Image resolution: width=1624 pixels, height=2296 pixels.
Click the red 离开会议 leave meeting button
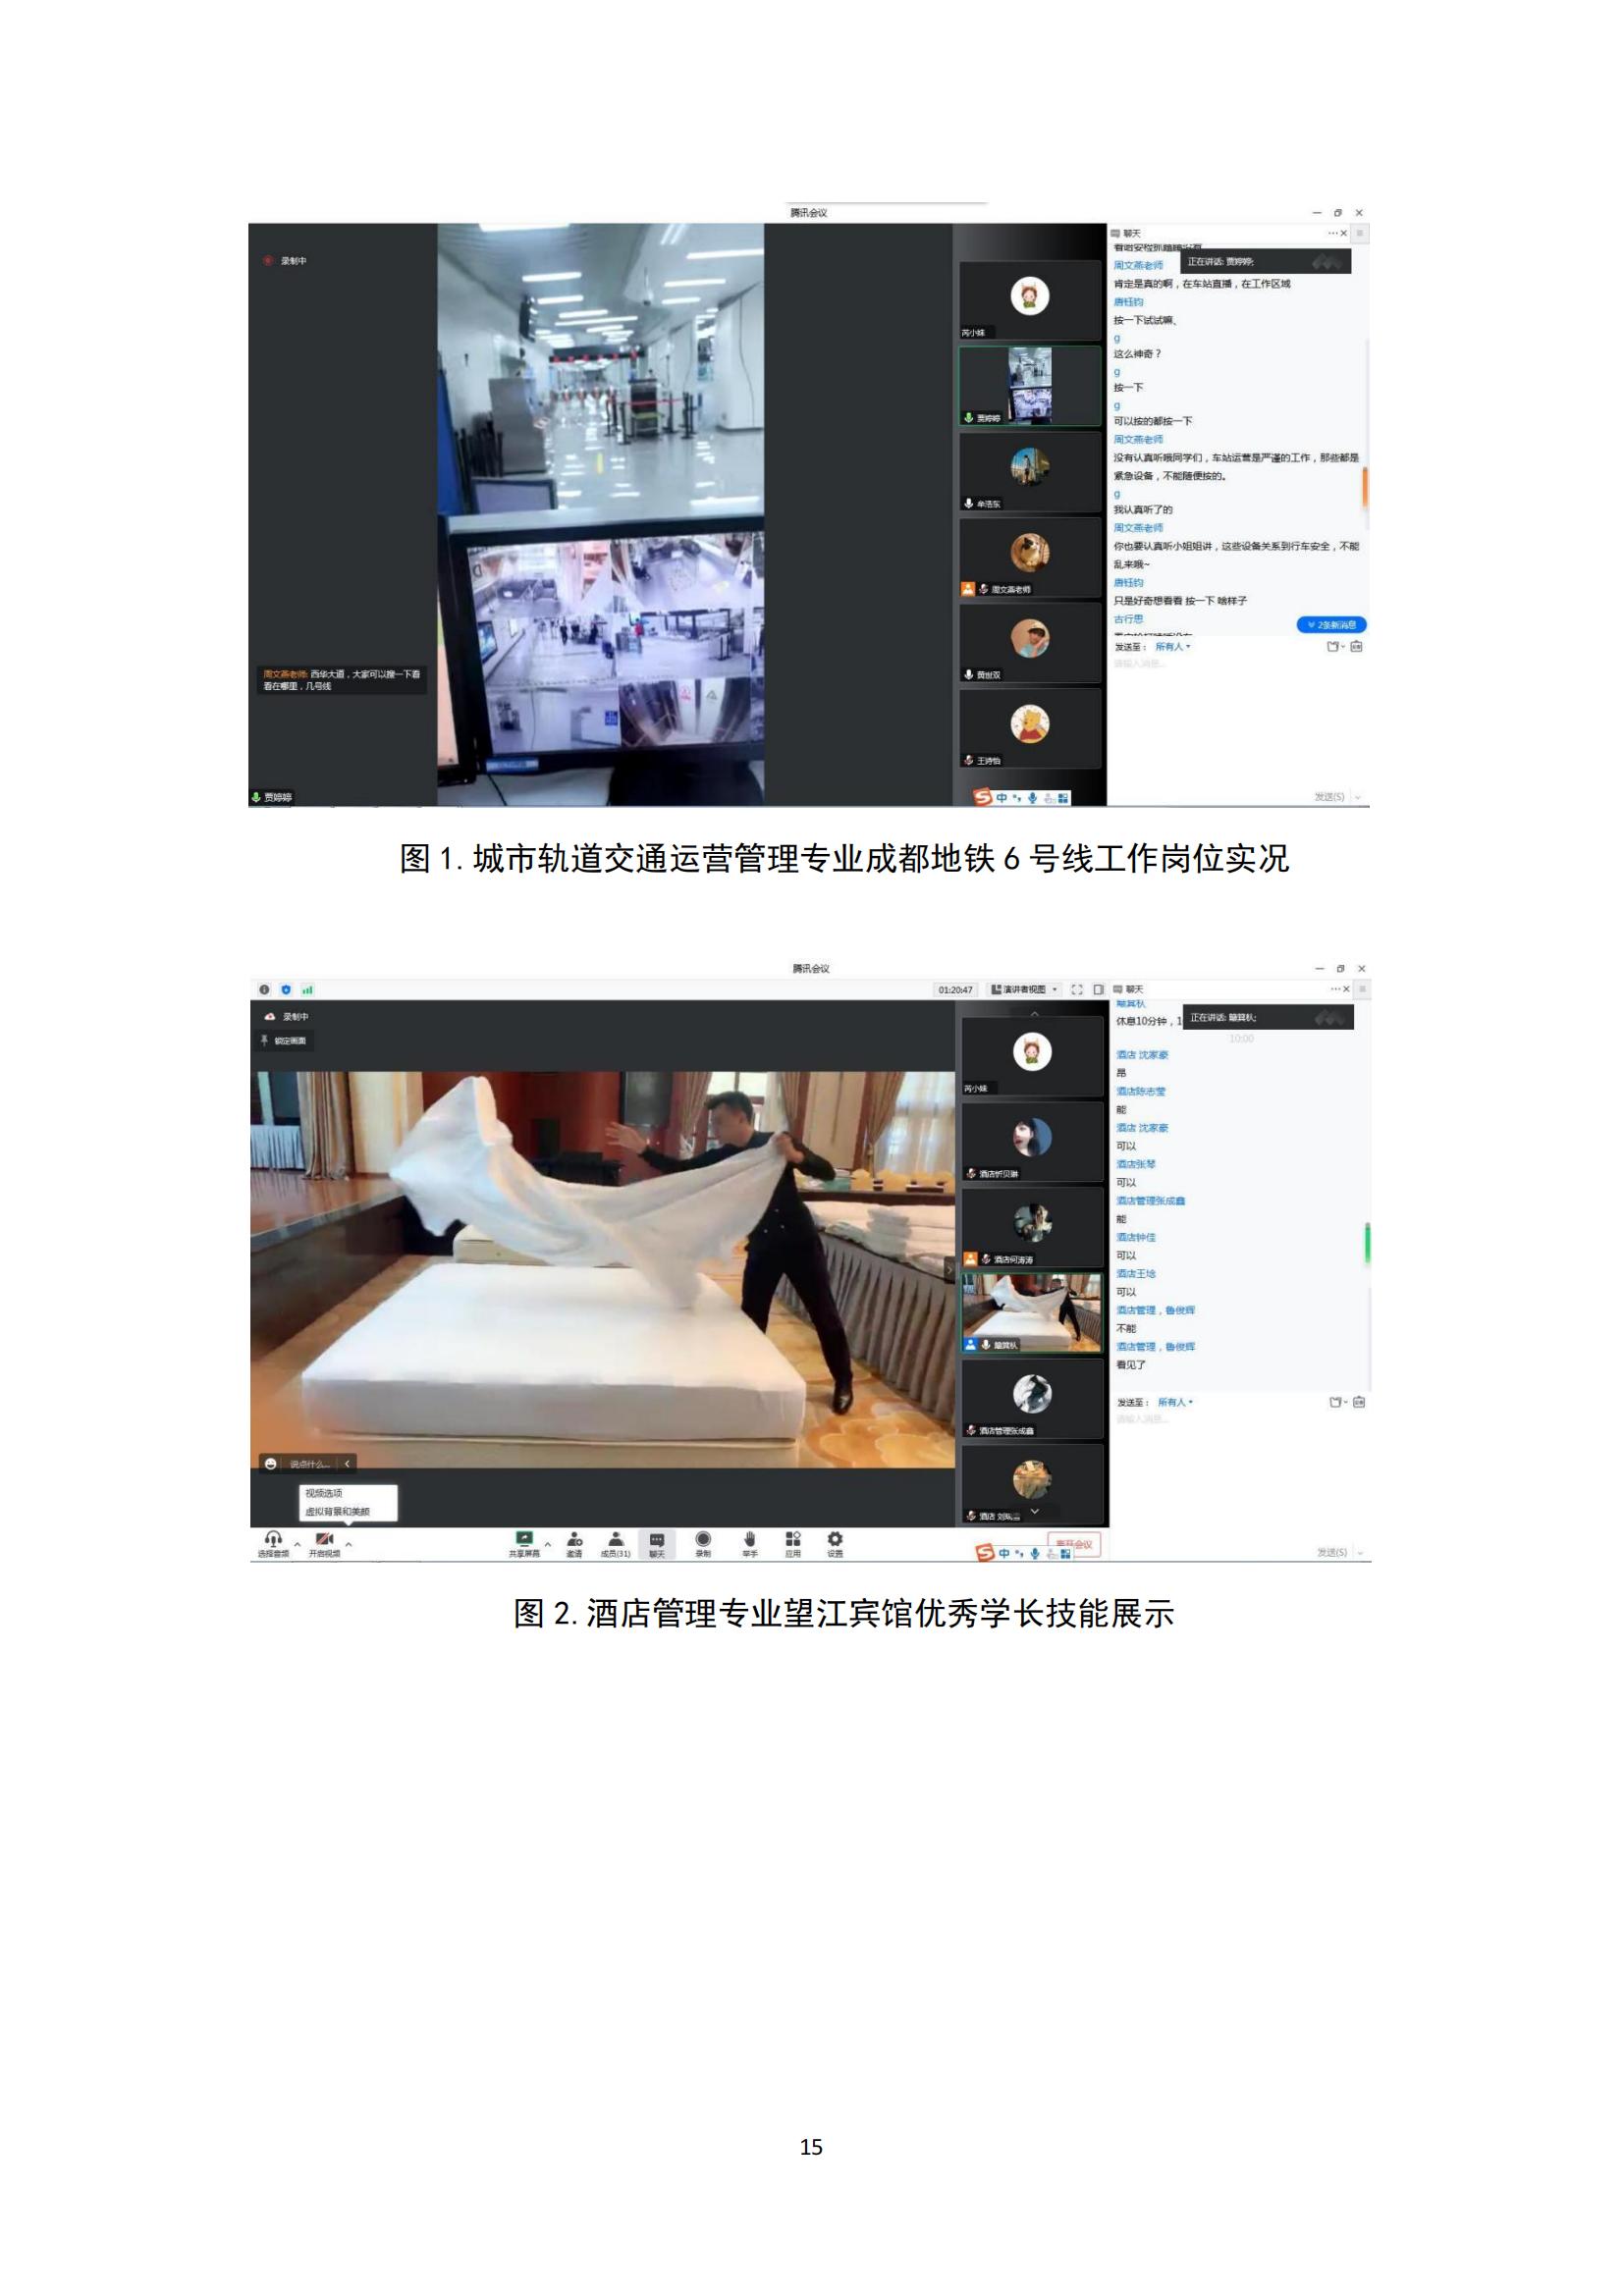coord(1074,1544)
